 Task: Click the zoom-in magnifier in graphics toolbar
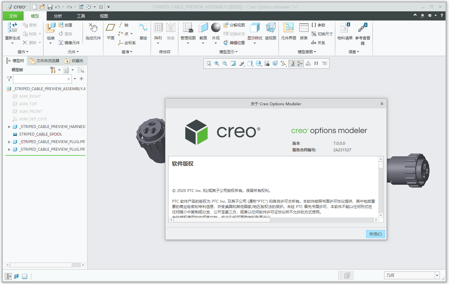click(x=216, y=63)
